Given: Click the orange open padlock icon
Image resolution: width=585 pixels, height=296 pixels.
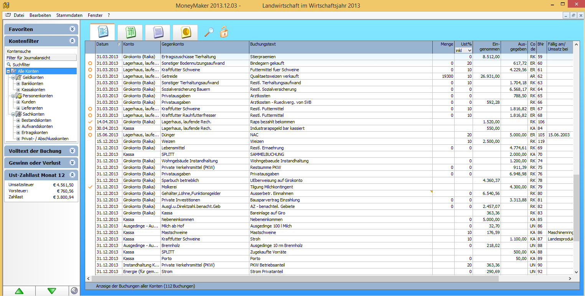Looking at the screenshot, I should 224,32.
